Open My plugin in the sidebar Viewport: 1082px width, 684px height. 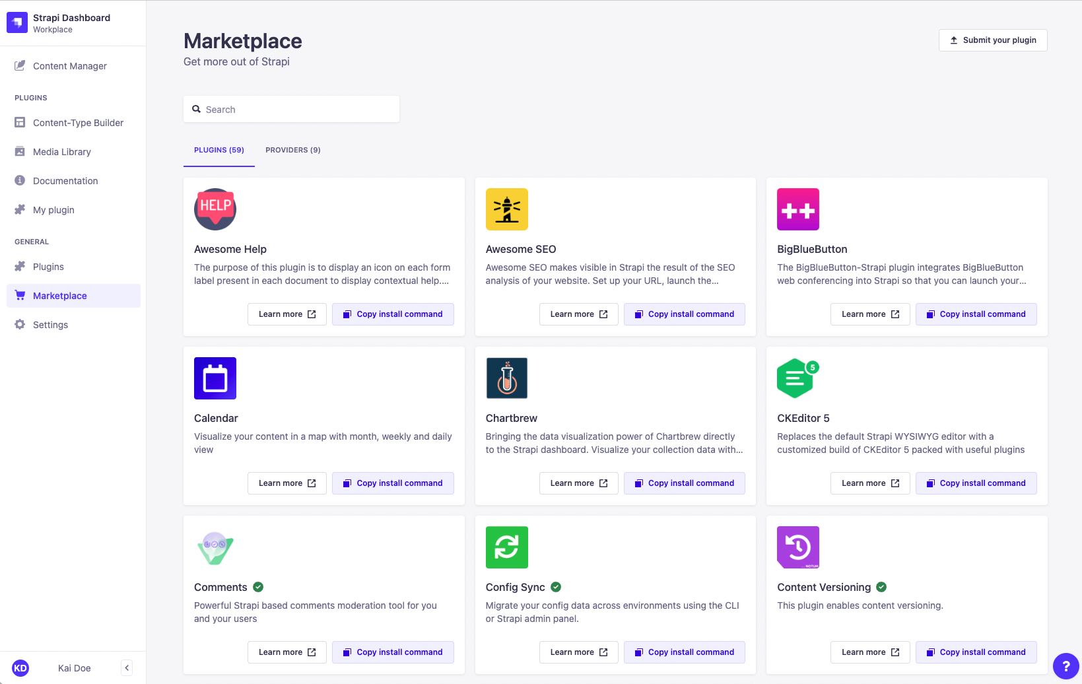(x=73, y=210)
